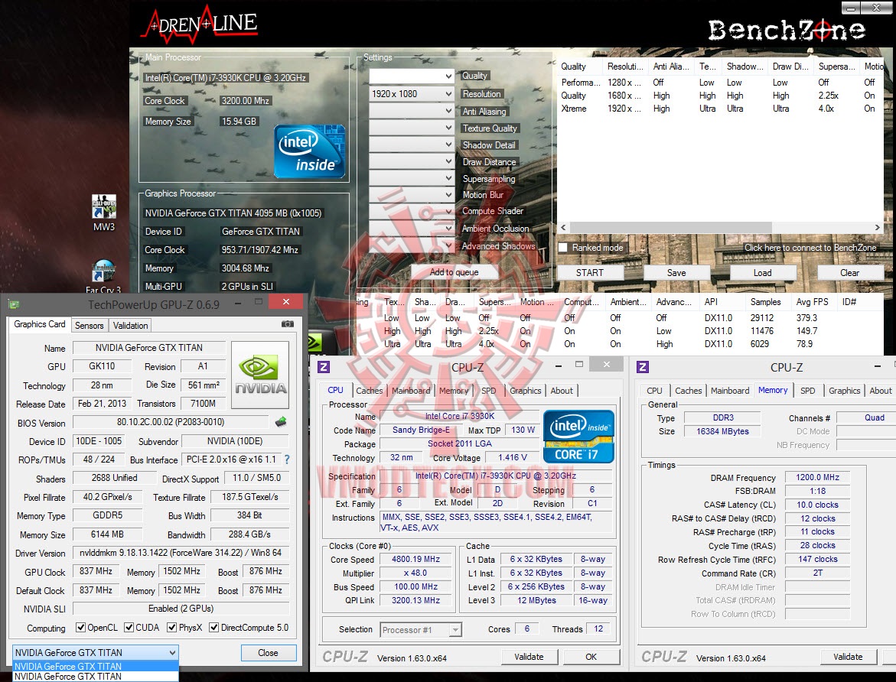Select the result row with 379.3 FPS

coord(620,317)
